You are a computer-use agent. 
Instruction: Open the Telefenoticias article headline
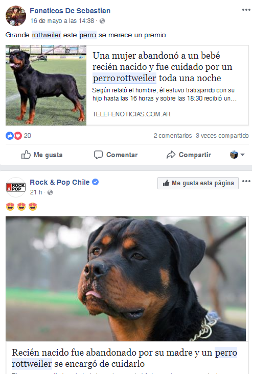click(162, 67)
